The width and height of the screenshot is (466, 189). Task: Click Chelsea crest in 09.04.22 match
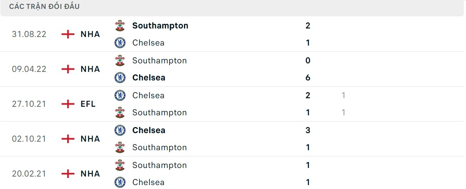coord(120,78)
